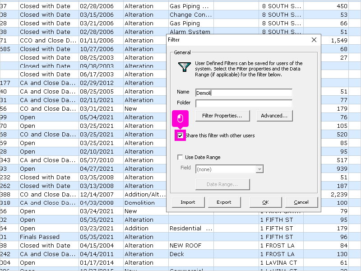Click the 04/27/2021 date cell
The image size is (361, 271).
[101, 168]
